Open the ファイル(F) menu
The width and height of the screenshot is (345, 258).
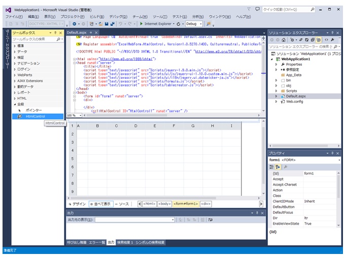click(14, 17)
